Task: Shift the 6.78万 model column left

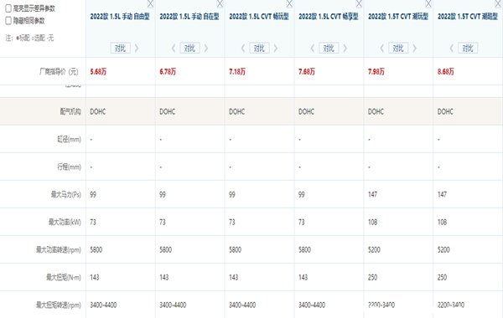Action: click(x=174, y=49)
